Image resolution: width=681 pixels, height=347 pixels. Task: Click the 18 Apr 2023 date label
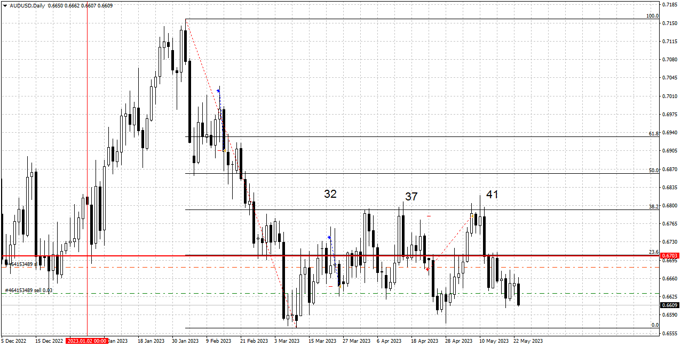pos(425,341)
